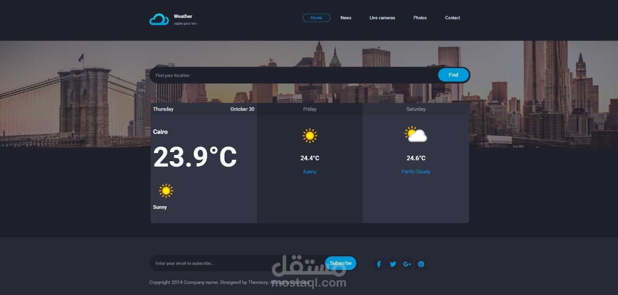Click the Sunny label on Friday's forecast
The width and height of the screenshot is (618, 295).
[309, 171]
